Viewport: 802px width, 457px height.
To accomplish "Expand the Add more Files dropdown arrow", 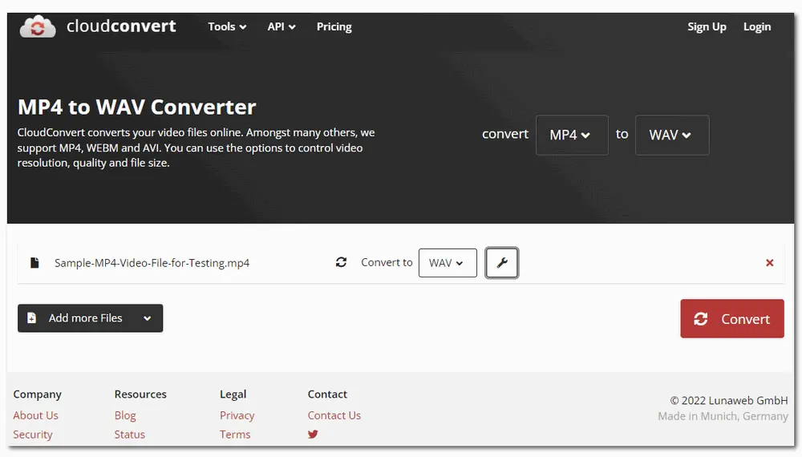I will (148, 318).
